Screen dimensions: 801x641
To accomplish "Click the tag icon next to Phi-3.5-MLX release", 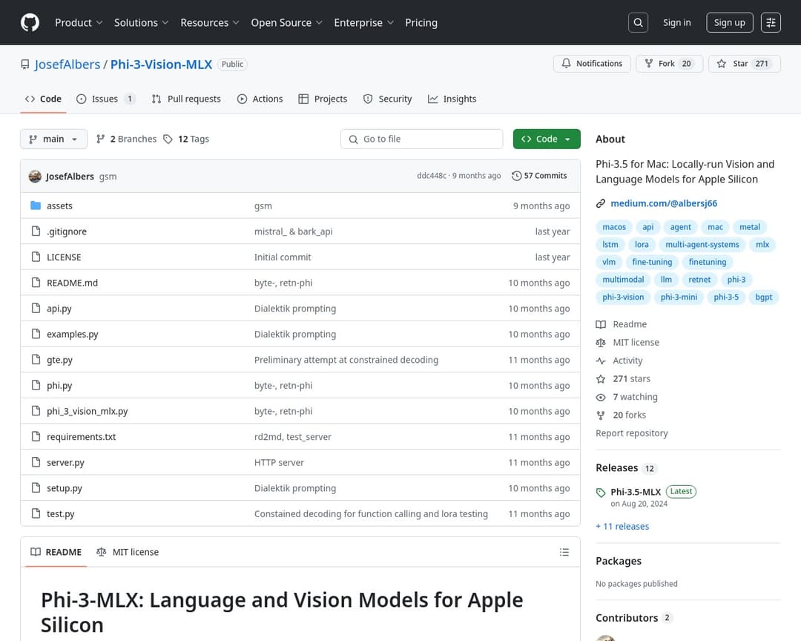I will 601,493.
